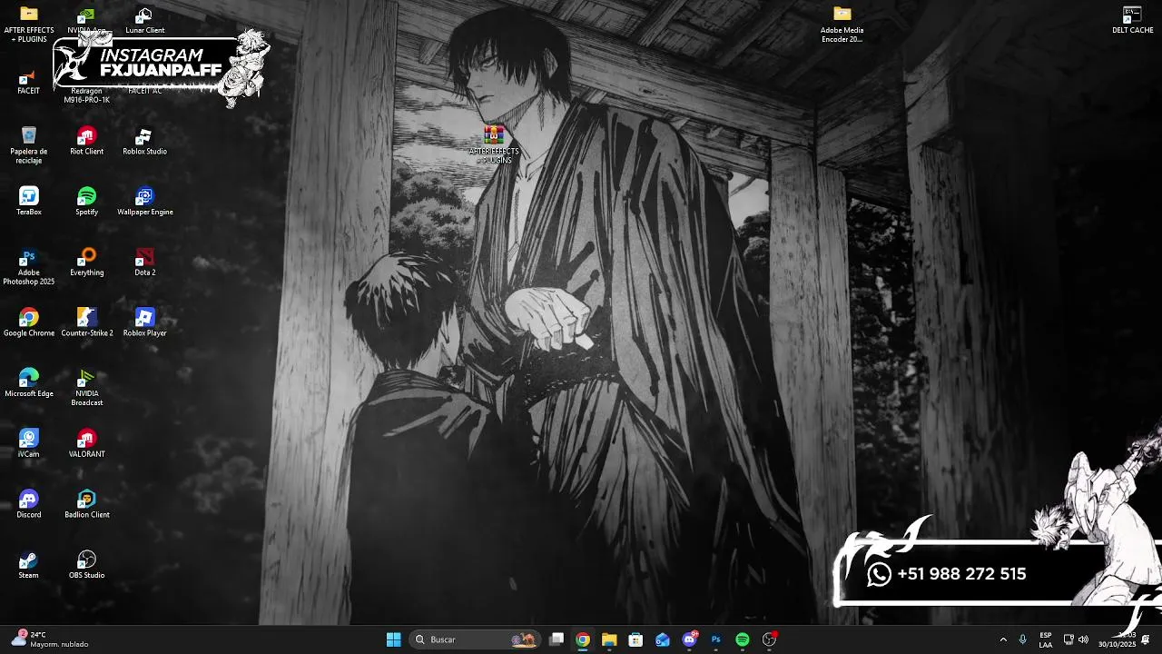Select the FACEIT desktop shortcut
This screenshot has height=654, width=1162.
[x=29, y=81]
